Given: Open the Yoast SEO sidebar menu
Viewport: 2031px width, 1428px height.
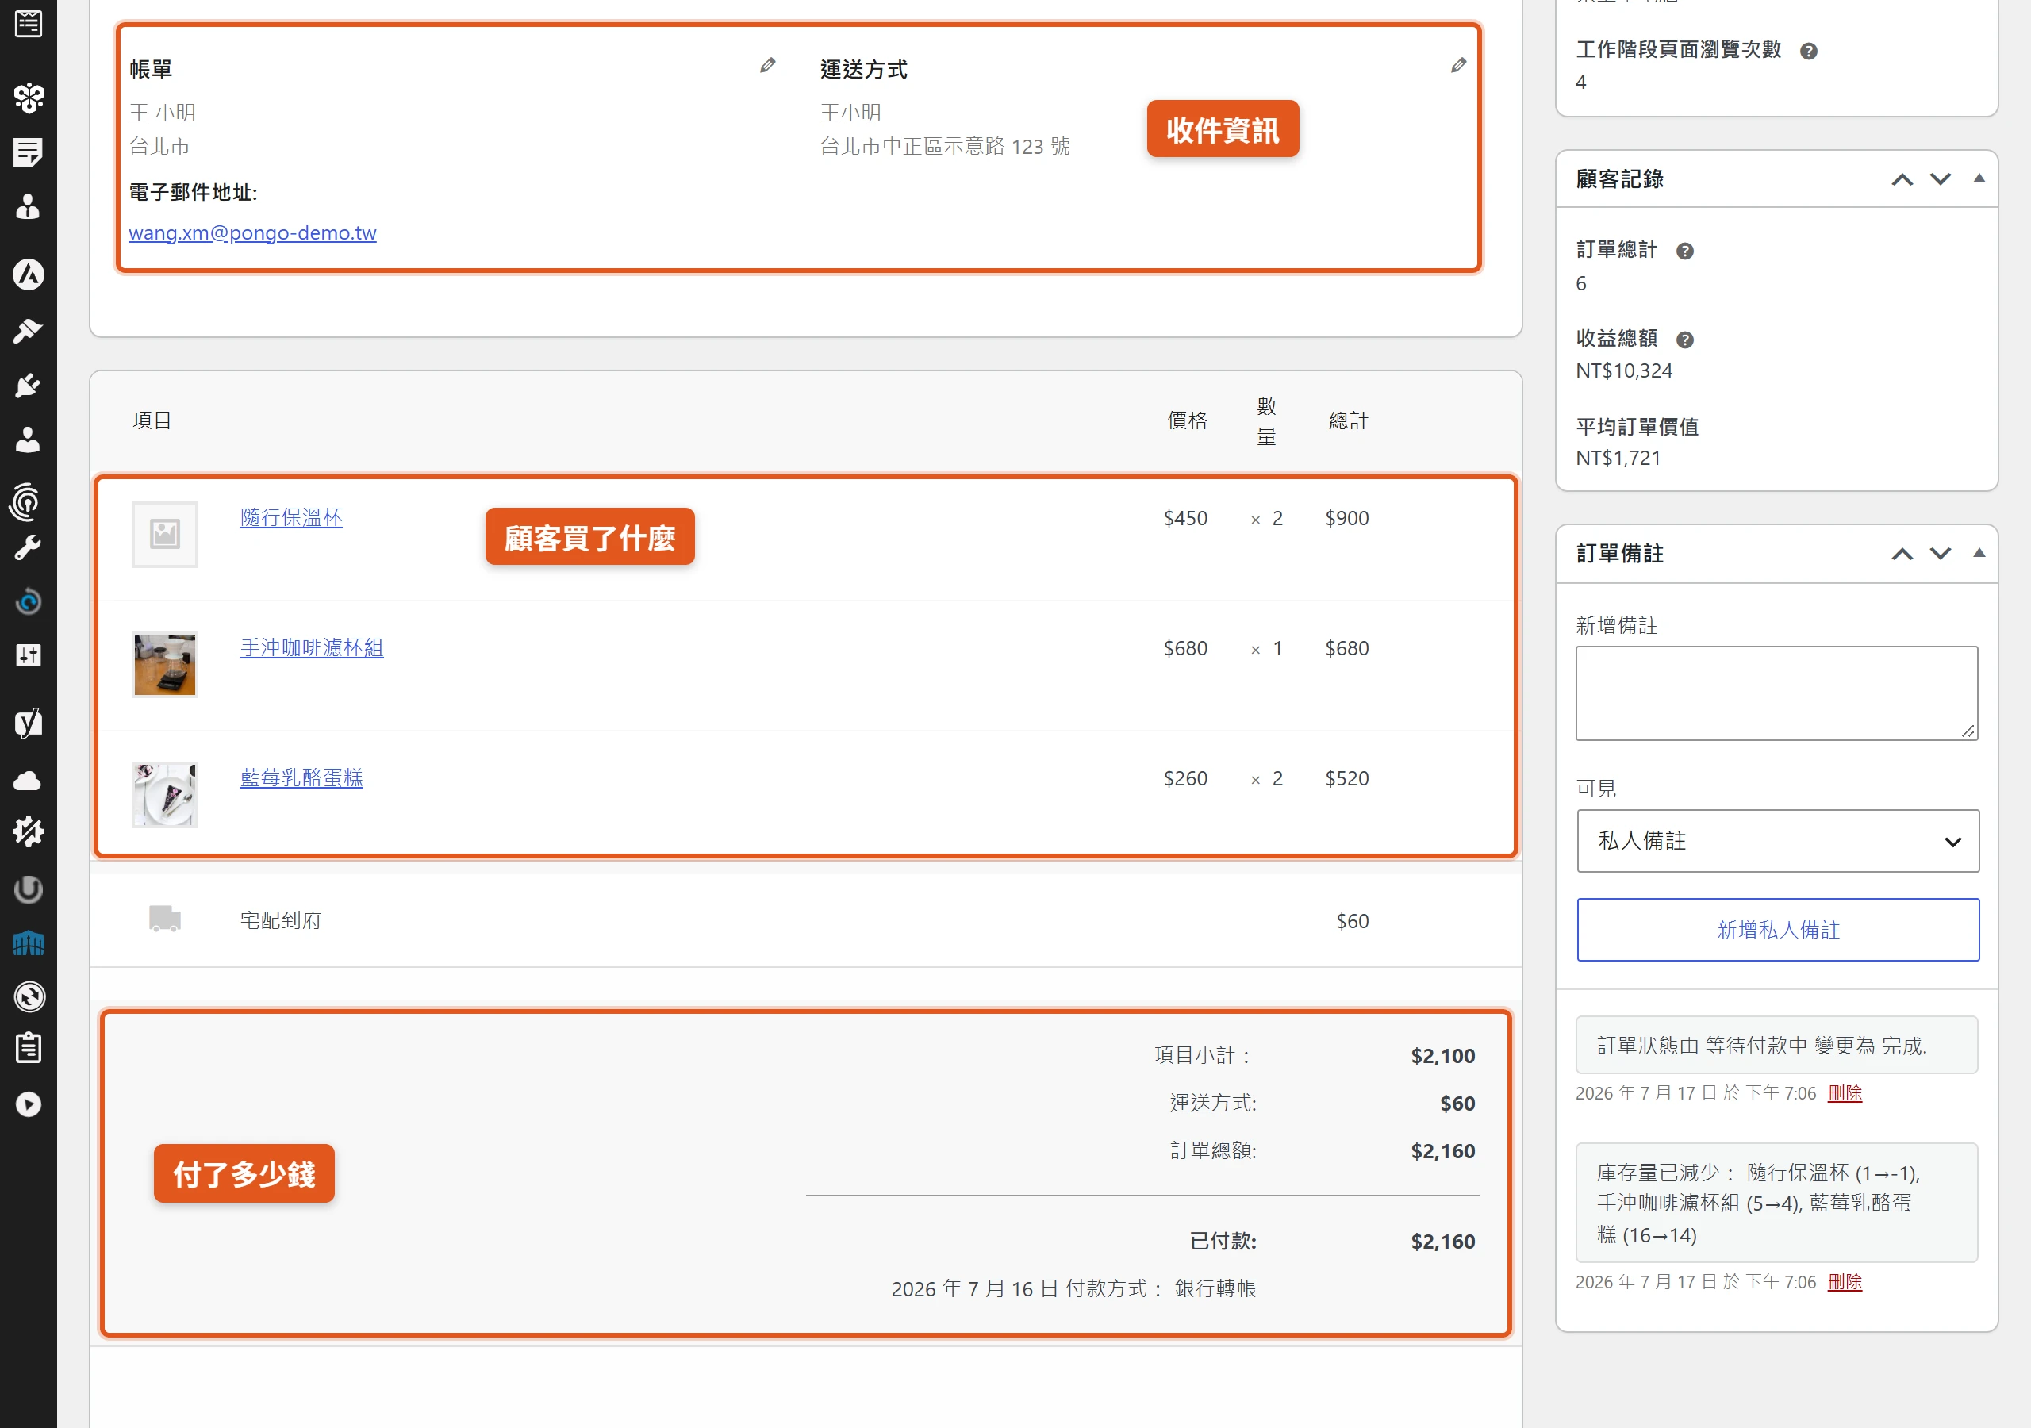Looking at the screenshot, I should tap(29, 723).
